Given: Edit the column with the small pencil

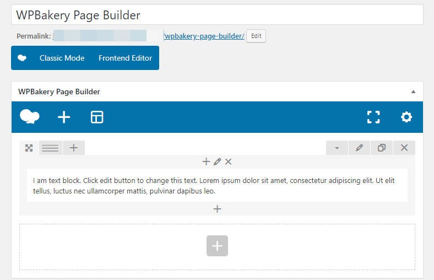Looking at the screenshot, I should 218,161.
